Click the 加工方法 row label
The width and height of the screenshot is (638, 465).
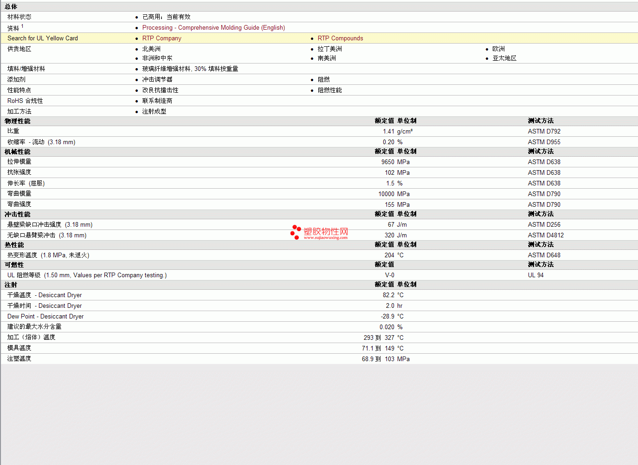19,112
